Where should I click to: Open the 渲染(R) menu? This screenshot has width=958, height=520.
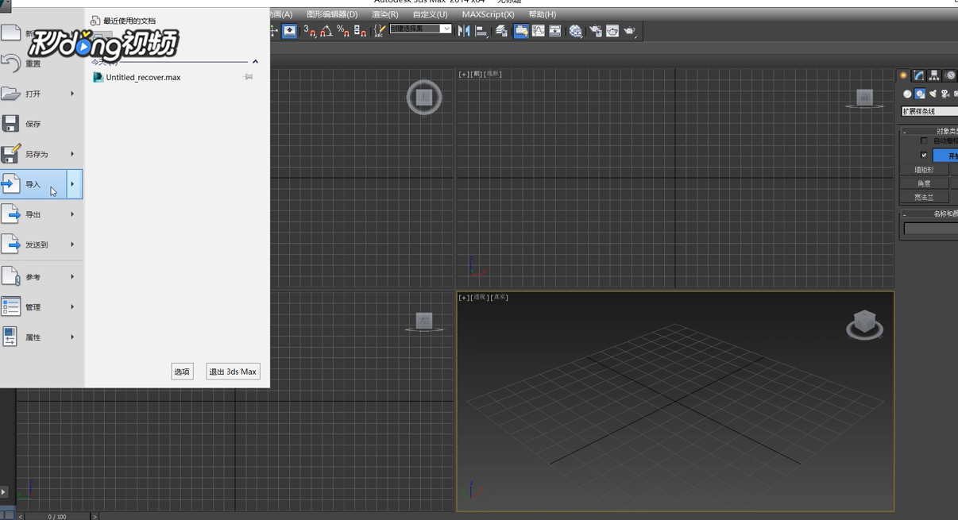[x=385, y=14]
